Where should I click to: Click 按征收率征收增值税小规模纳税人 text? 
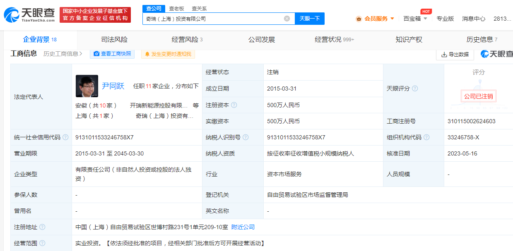point(311,153)
